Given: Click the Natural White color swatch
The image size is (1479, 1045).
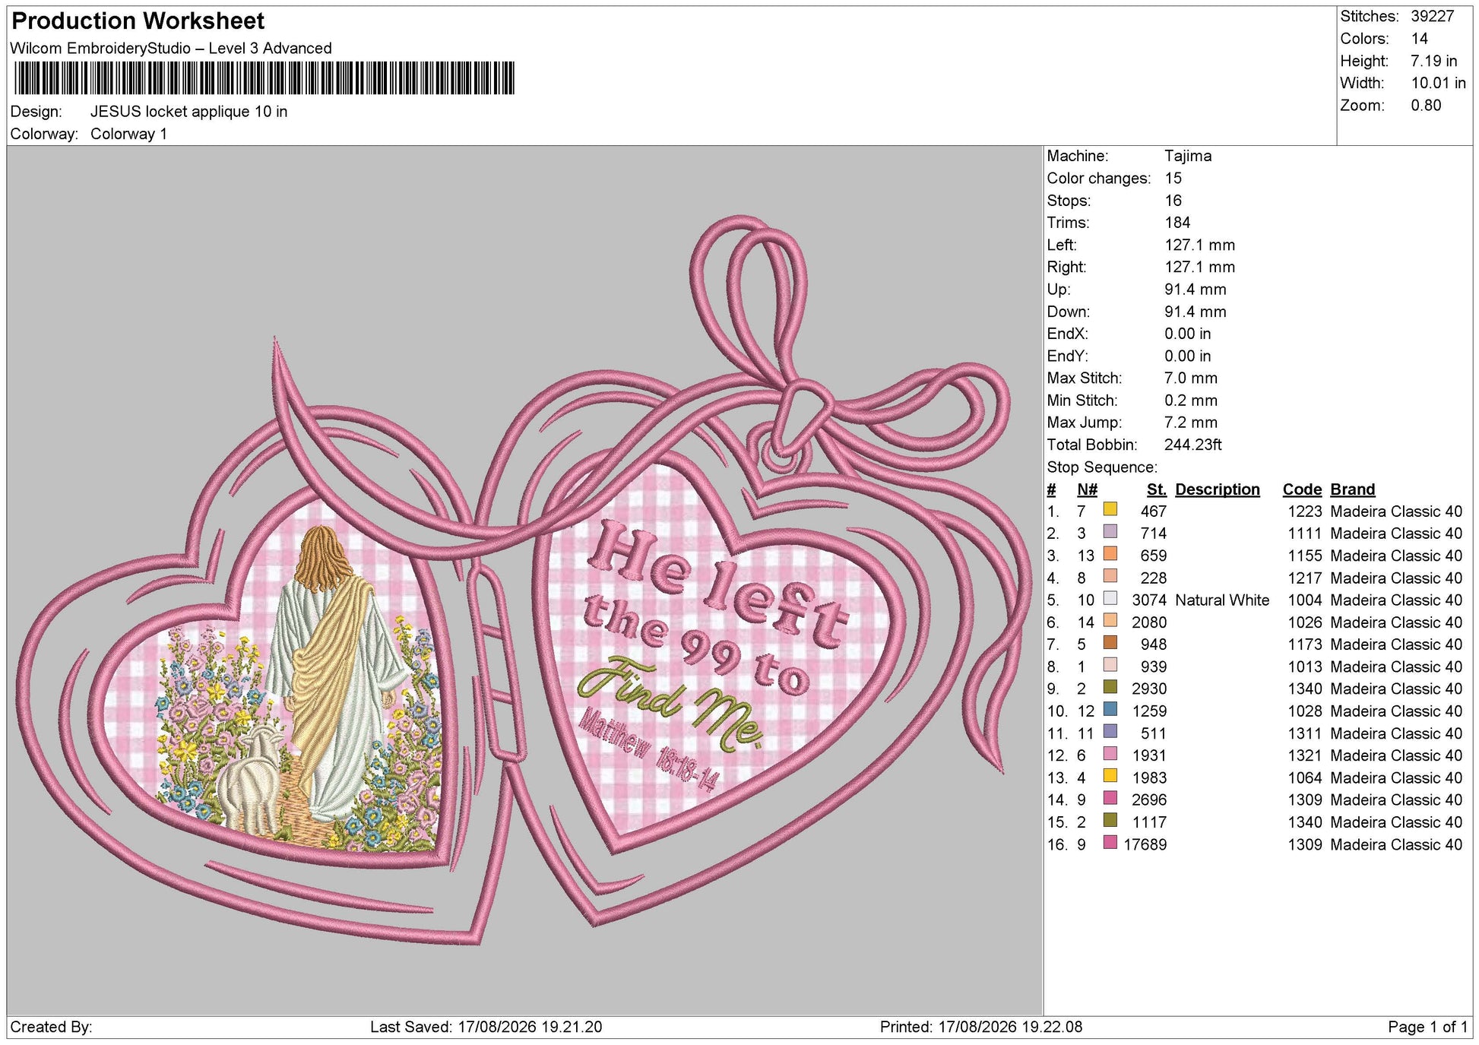Looking at the screenshot, I should pos(1110,598).
